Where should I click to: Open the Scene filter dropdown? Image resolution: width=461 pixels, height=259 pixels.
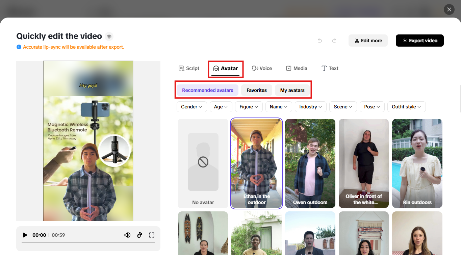343,107
